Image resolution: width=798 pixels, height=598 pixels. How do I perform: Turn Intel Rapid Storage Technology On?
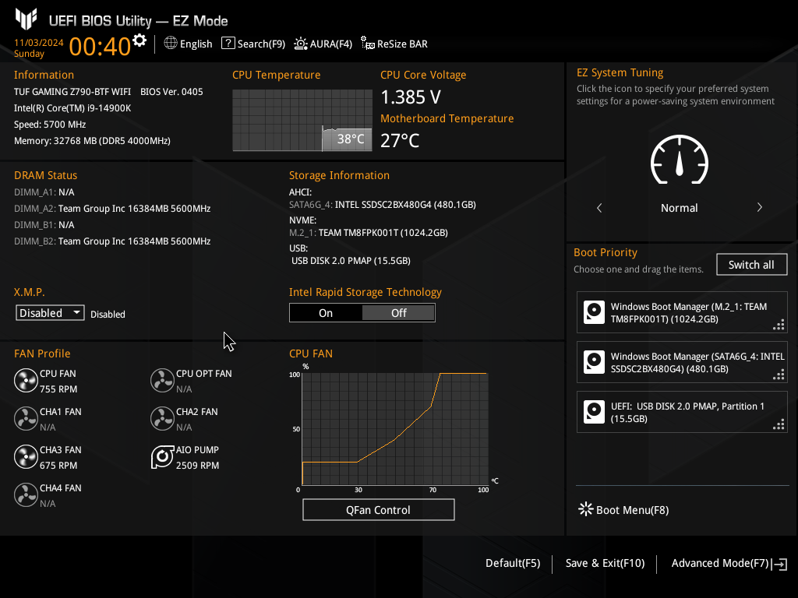pyautogui.click(x=326, y=313)
